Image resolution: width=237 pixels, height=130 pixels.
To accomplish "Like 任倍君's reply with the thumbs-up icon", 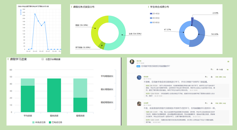I will [211, 103].
